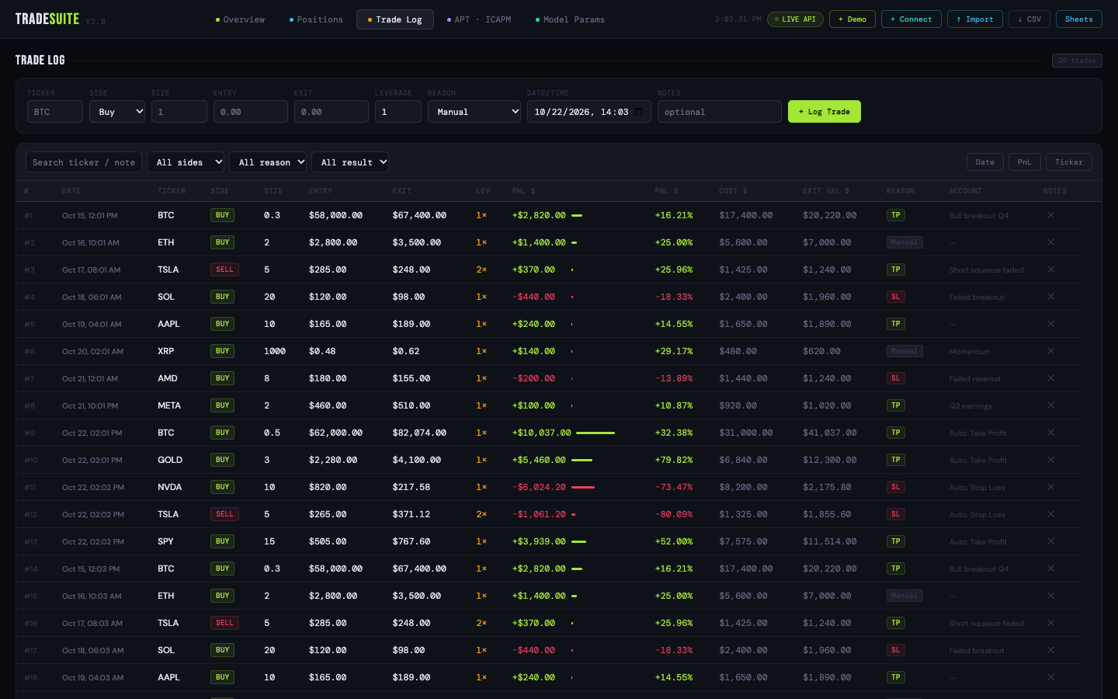Focus the Search ticker / note box
This screenshot has height=699, width=1118.
coord(84,162)
